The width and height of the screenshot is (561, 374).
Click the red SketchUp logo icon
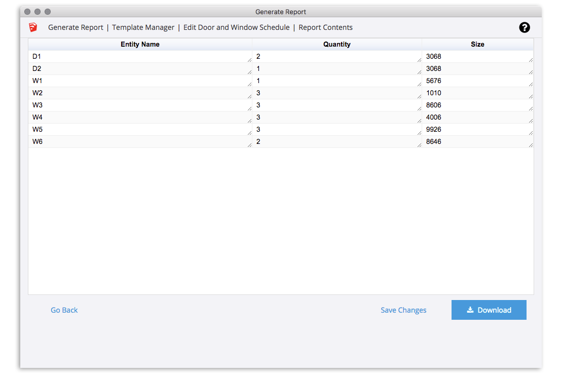click(x=33, y=27)
